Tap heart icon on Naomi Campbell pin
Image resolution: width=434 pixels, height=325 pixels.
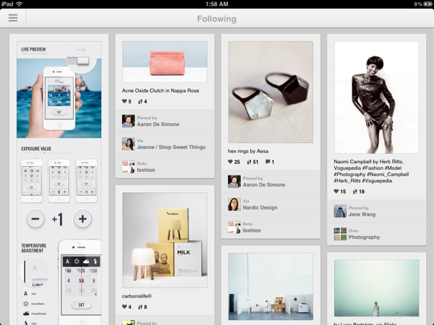[337, 191]
